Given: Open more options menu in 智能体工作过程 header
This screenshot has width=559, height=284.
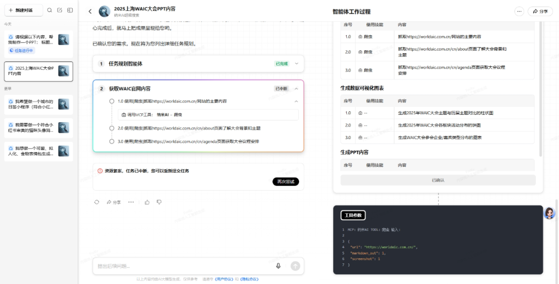Looking at the screenshot, I should (519, 11).
